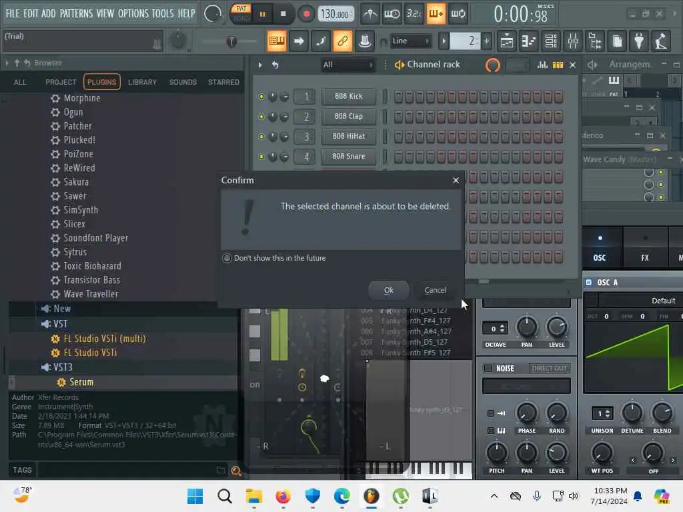Click the browser TAGS input field
The width and height of the screenshot is (683, 512).
126,470
